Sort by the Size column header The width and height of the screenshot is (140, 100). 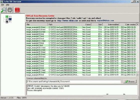click(x=97, y=24)
